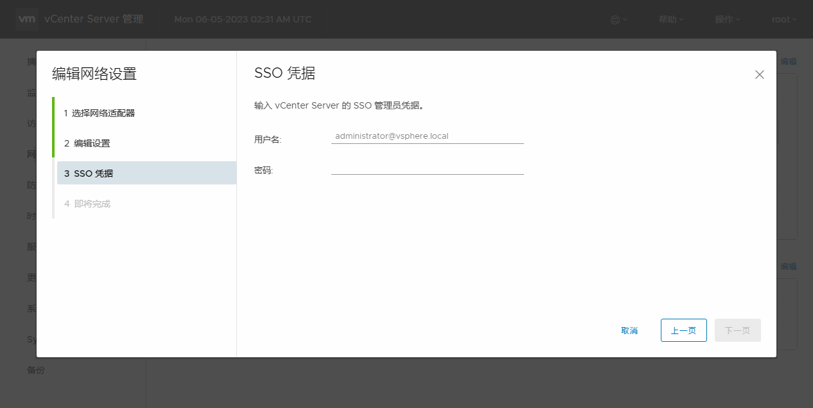Click the VMware vm logo
Image resolution: width=813 pixels, height=408 pixels.
[x=26, y=19]
